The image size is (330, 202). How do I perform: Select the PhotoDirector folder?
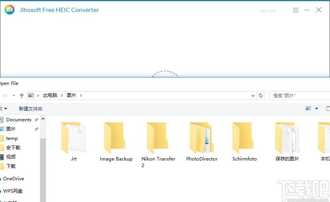(x=202, y=142)
